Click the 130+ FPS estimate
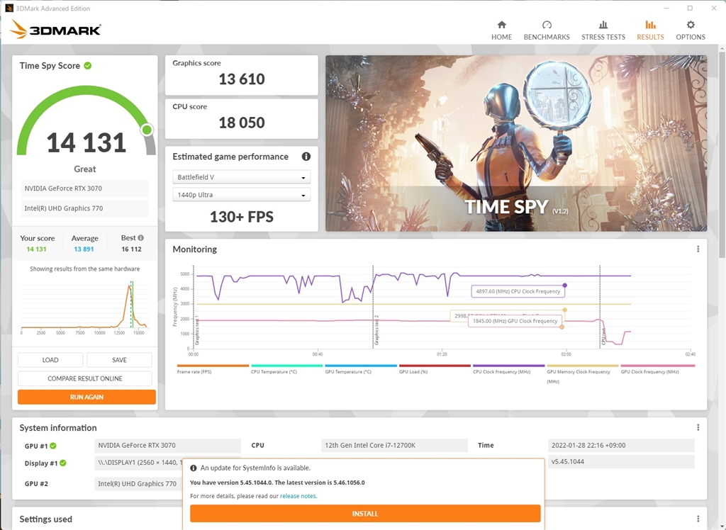Image resolution: width=726 pixels, height=530 pixels. [242, 217]
